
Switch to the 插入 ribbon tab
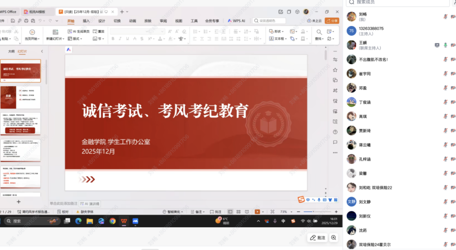coord(86,21)
